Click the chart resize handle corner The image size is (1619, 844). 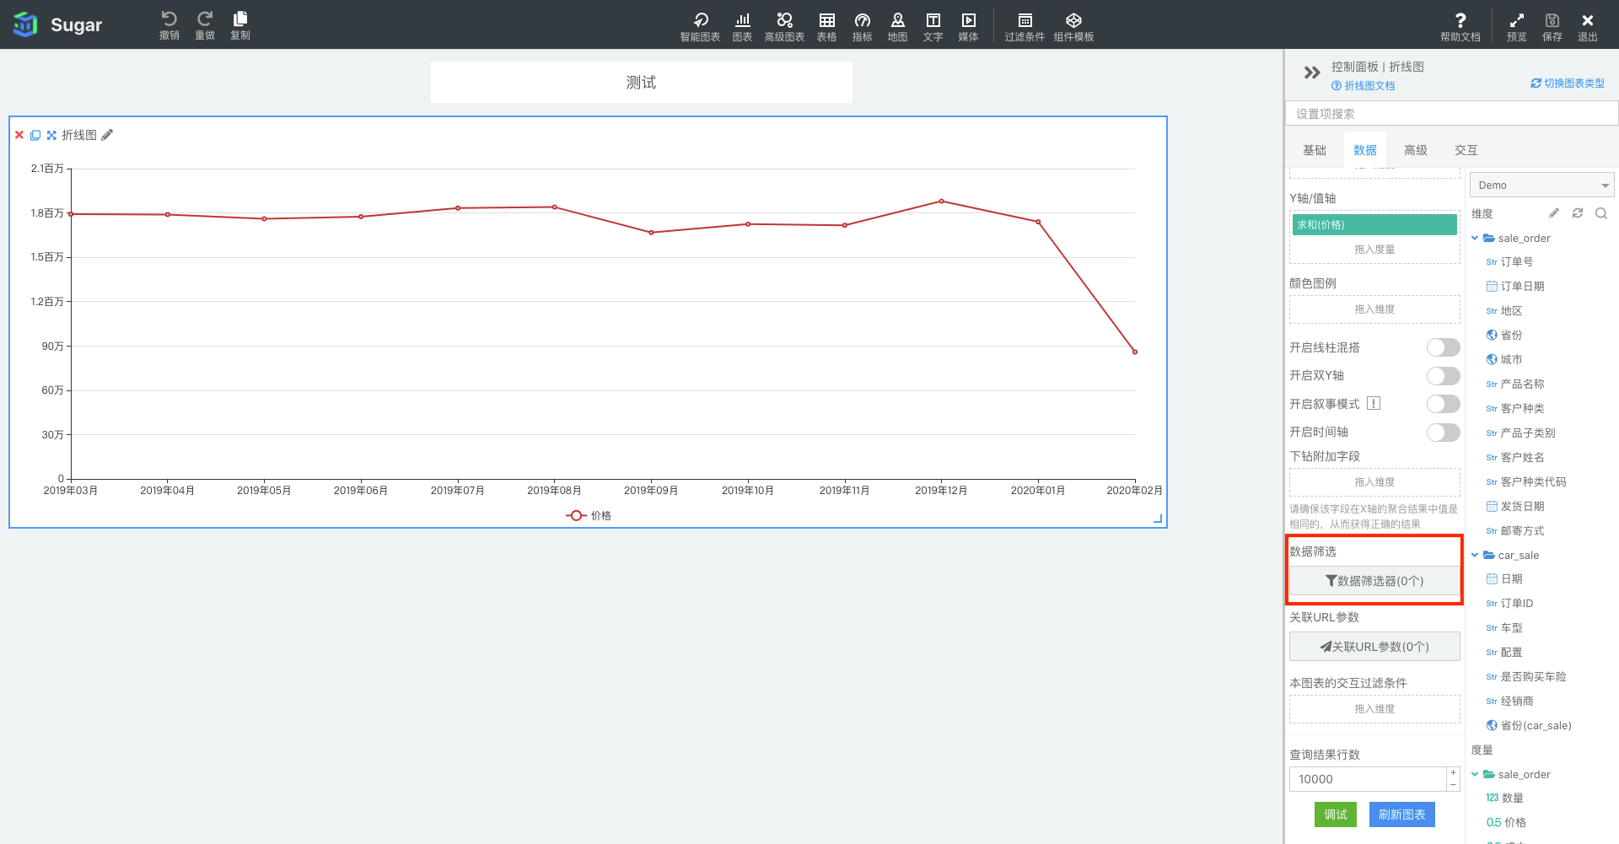1158,519
